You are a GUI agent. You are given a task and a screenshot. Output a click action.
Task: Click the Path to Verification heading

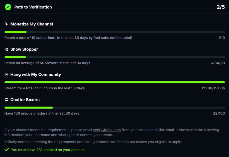coord(33,7)
